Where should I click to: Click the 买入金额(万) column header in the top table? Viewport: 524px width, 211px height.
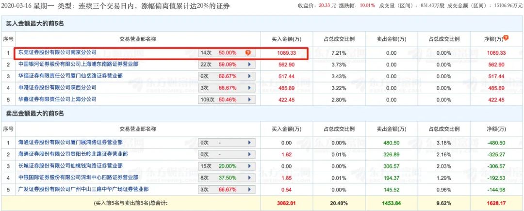pyautogui.click(x=286, y=39)
